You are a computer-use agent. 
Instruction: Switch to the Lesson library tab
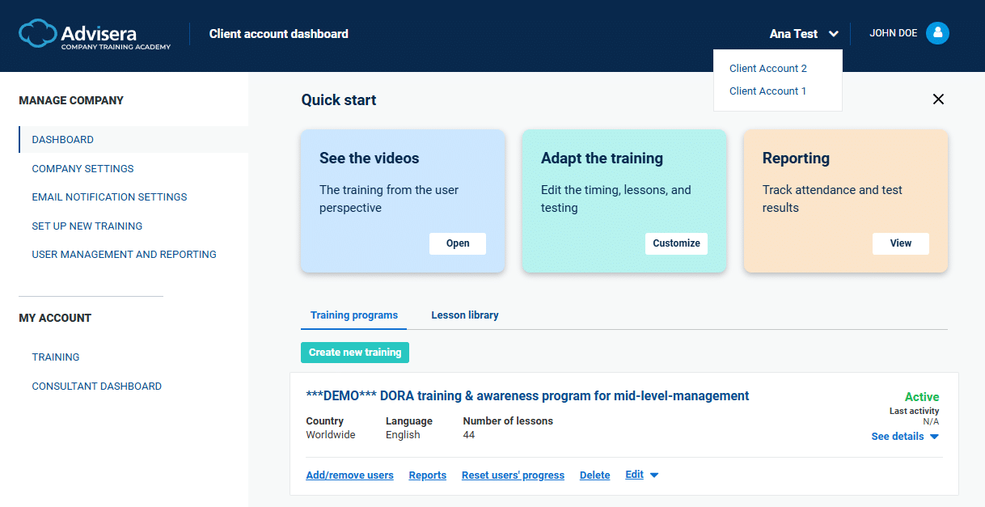point(465,315)
